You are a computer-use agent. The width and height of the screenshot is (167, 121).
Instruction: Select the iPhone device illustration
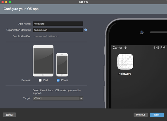(x=62, y=65)
